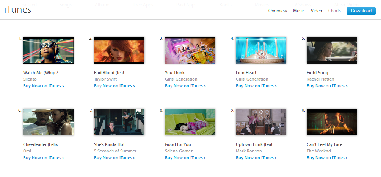Click the "Can't Feel My Face" title
The width and height of the screenshot is (381, 177).
click(325, 144)
